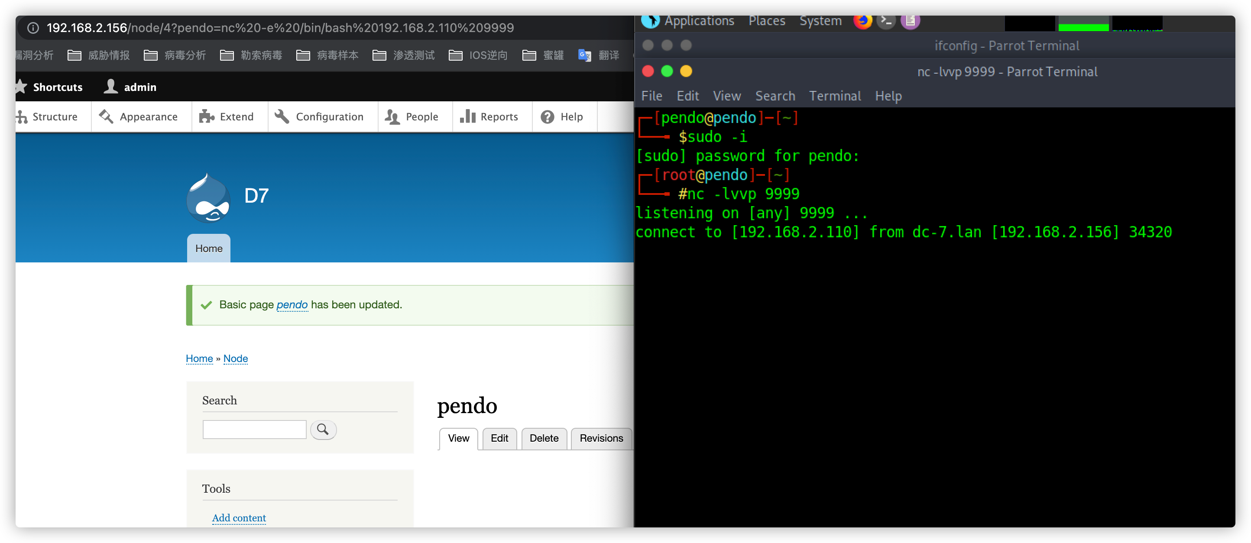Click the 蜜罐 bookmark folder icon

point(529,55)
